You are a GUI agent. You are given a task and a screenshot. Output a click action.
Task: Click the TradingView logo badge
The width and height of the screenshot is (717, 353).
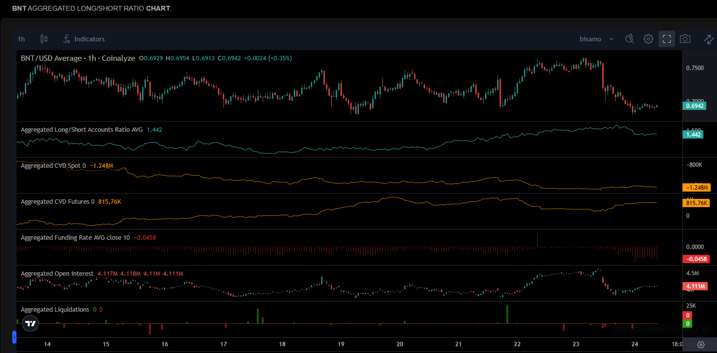(x=31, y=323)
